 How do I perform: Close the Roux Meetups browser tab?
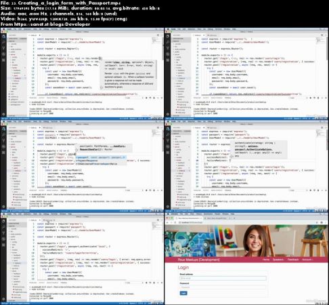[201, 218]
